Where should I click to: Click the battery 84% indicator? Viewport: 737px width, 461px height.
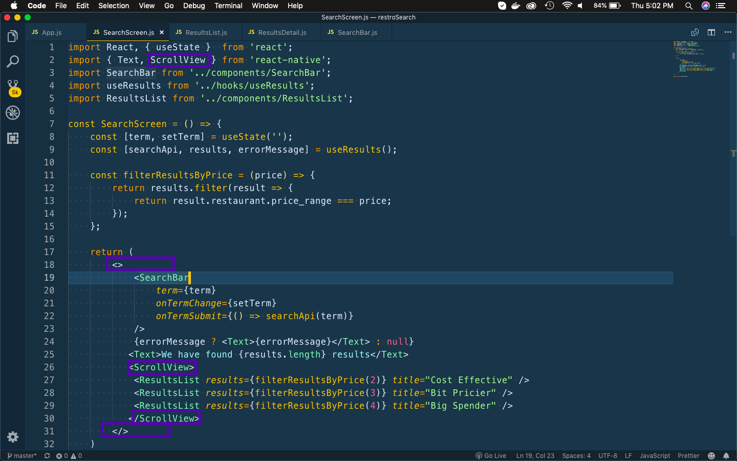tap(607, 6)
